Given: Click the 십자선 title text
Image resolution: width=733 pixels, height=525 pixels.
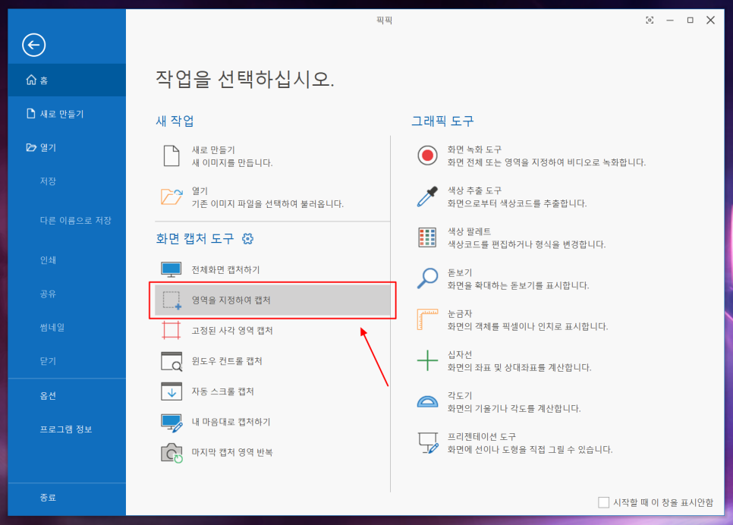Looking at the screenshot, I should tap(460, 355).
